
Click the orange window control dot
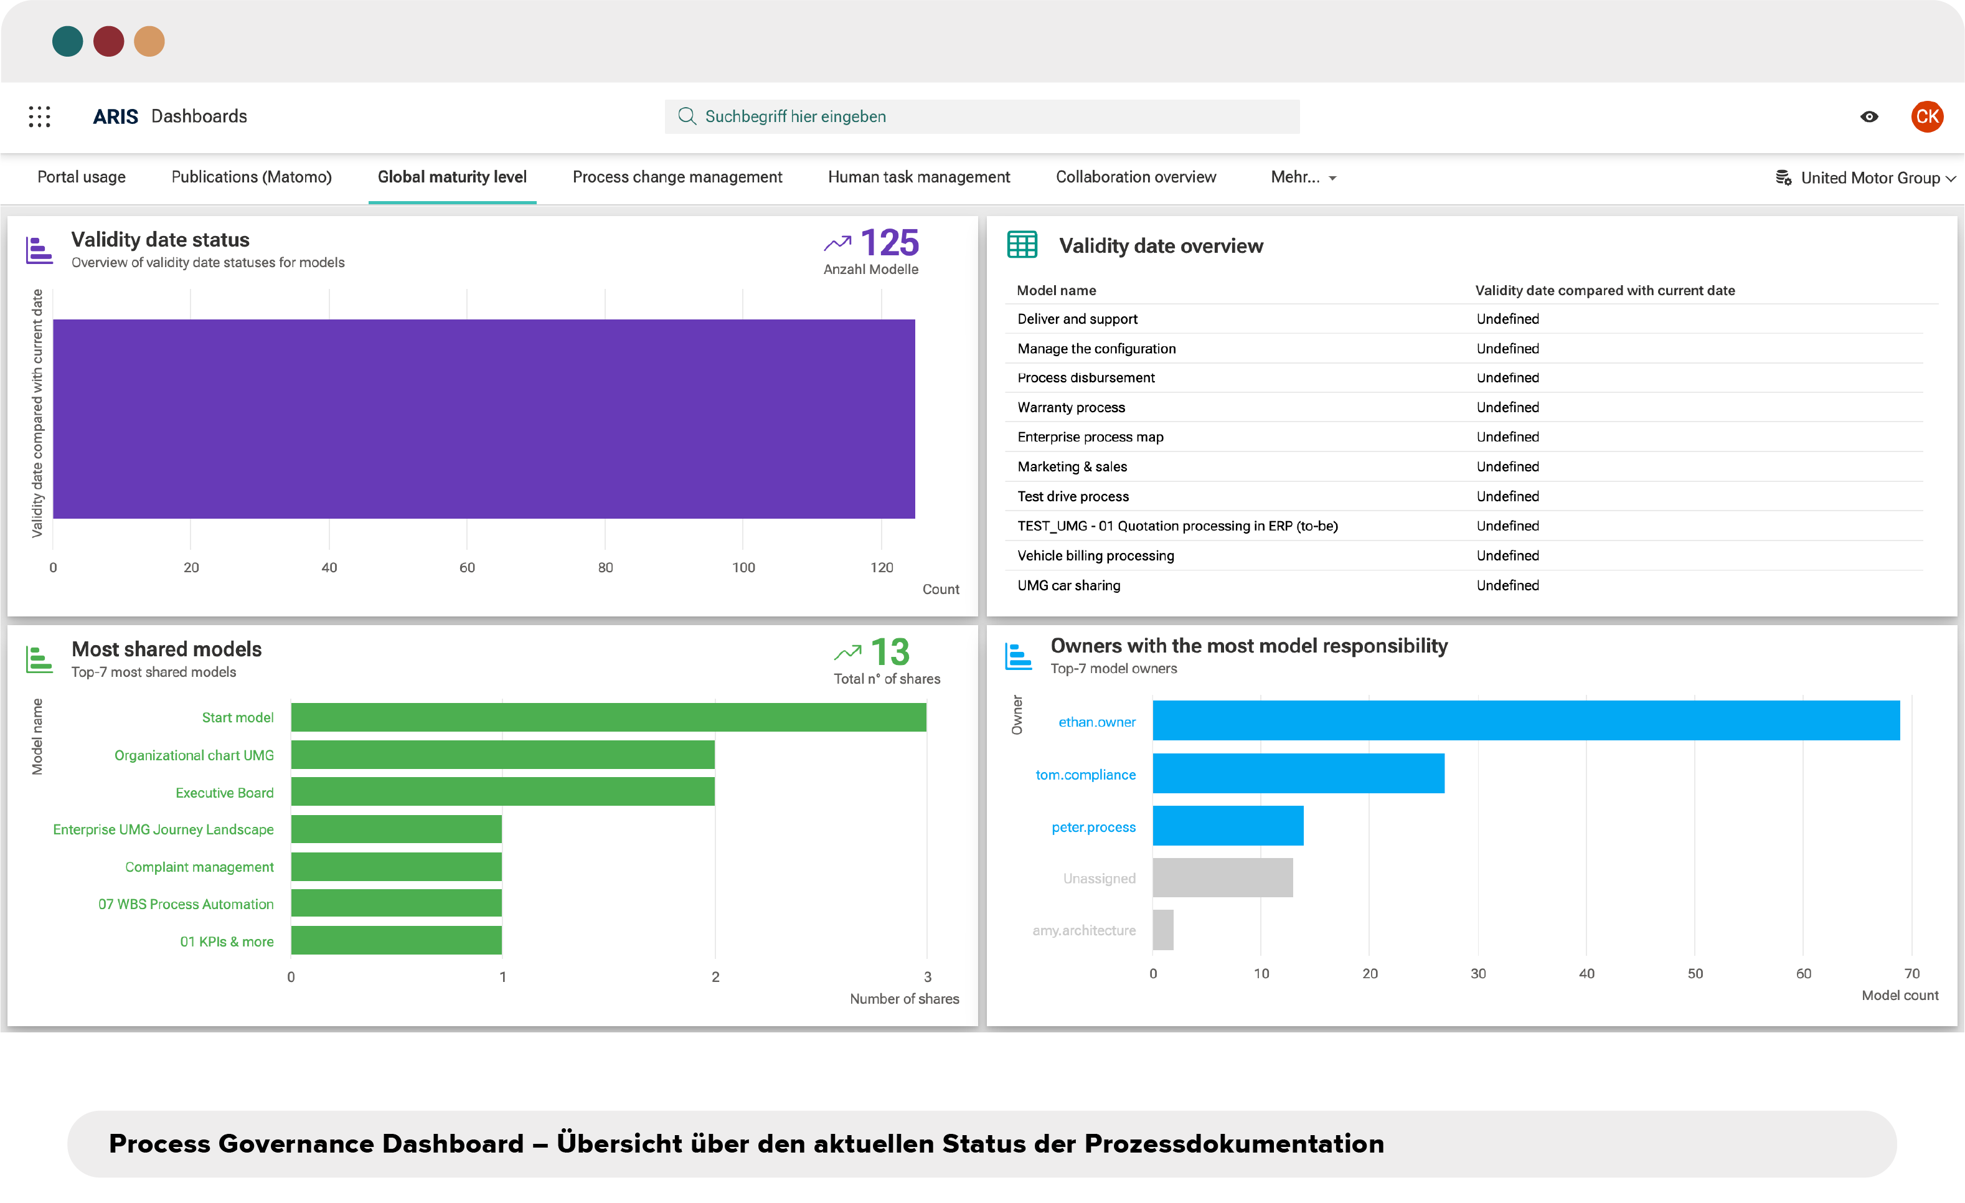tap(149, 42)
